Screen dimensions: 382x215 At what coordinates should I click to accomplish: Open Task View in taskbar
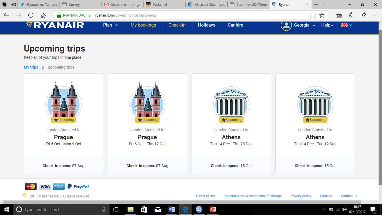tap(117, 210)
